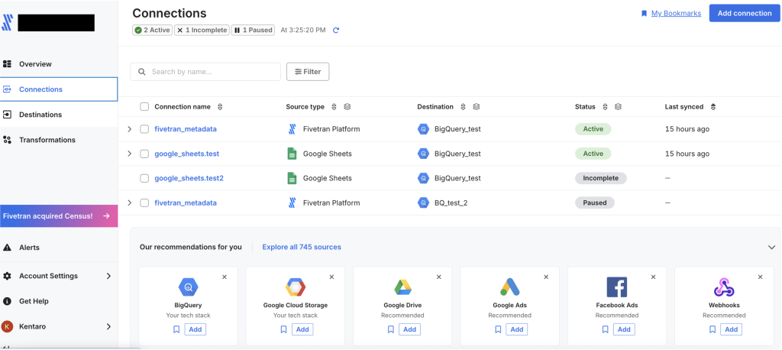This screenshot has width=782, height=350.
Task: Expand the Account Settings submenu
Action: point(108,276)
